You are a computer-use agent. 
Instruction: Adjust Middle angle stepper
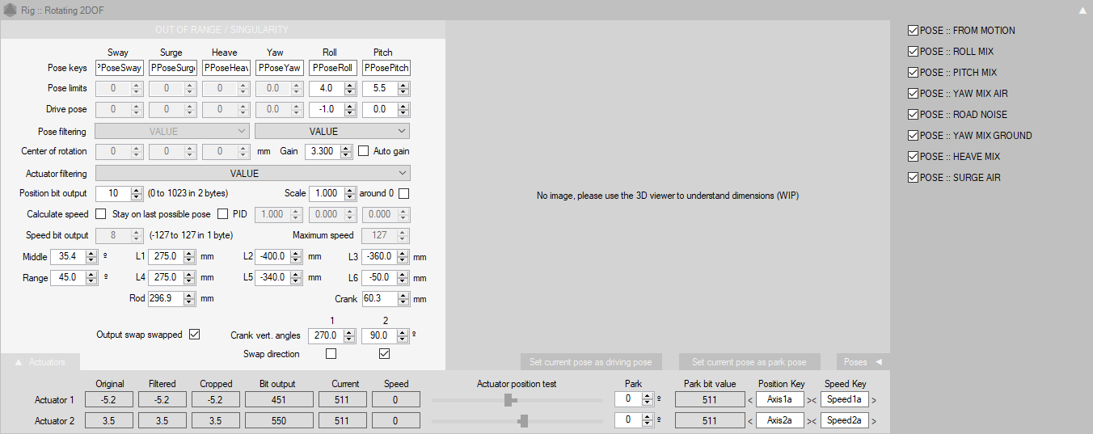91,256
